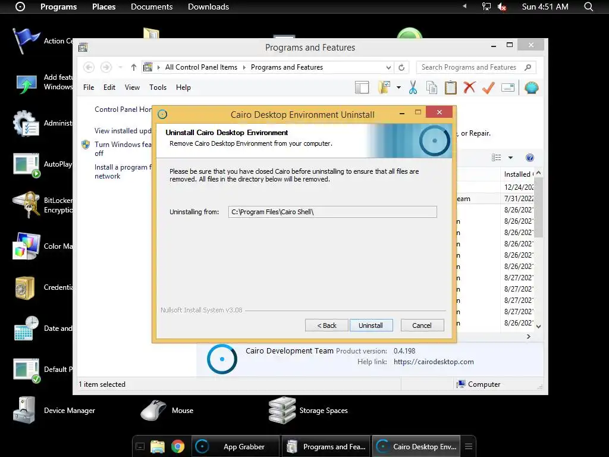Click the Back navigation arrow
The image size is (609, 457).
pyautogui.click(x=89, y=67)
